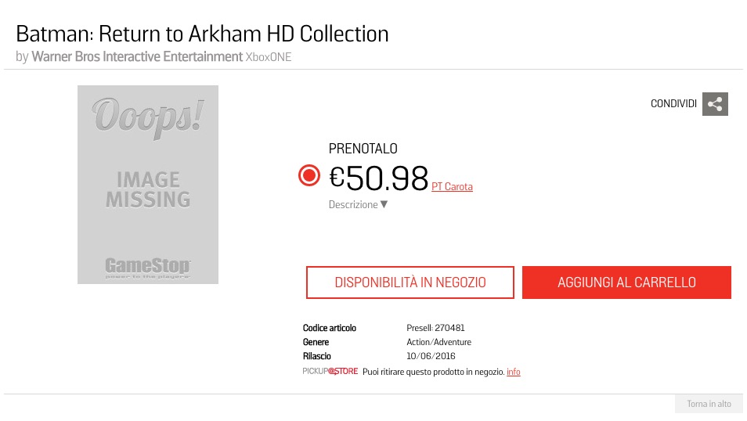Click the triangle arrow beside Descrizione
Viewport: 747px width, 421px height.
384,204
